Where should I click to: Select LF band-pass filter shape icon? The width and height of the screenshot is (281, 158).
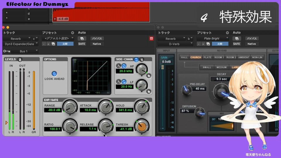point(119,82)
